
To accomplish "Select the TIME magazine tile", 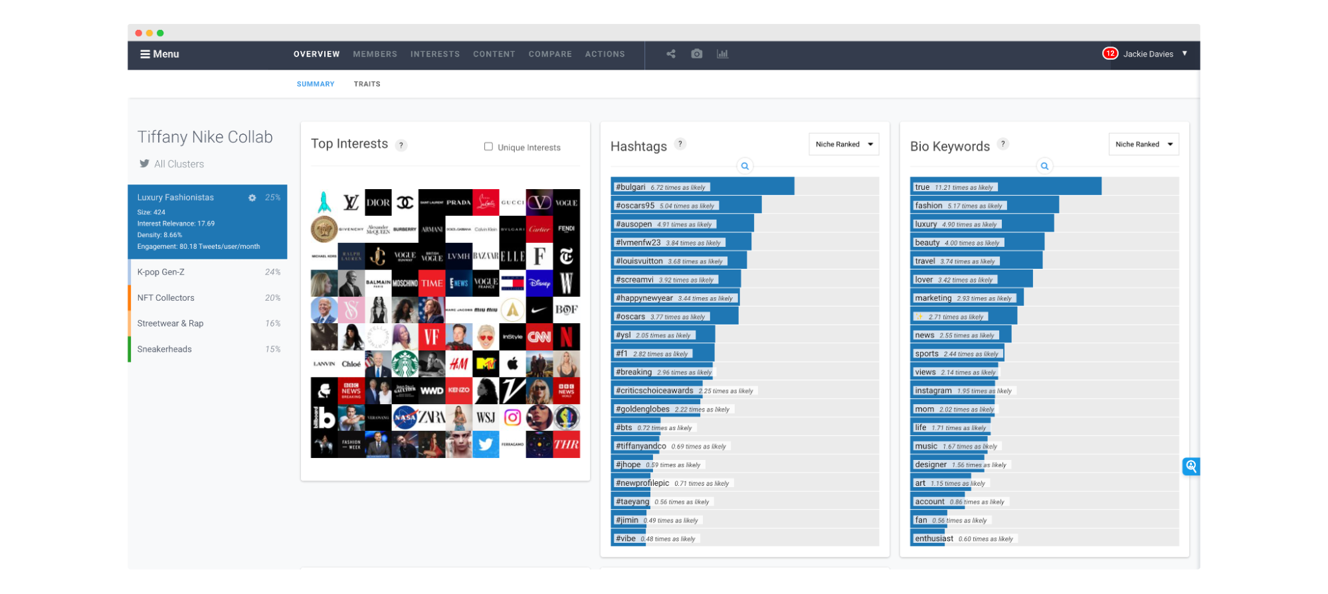I will pyautogui.click(x=432, y=283).
